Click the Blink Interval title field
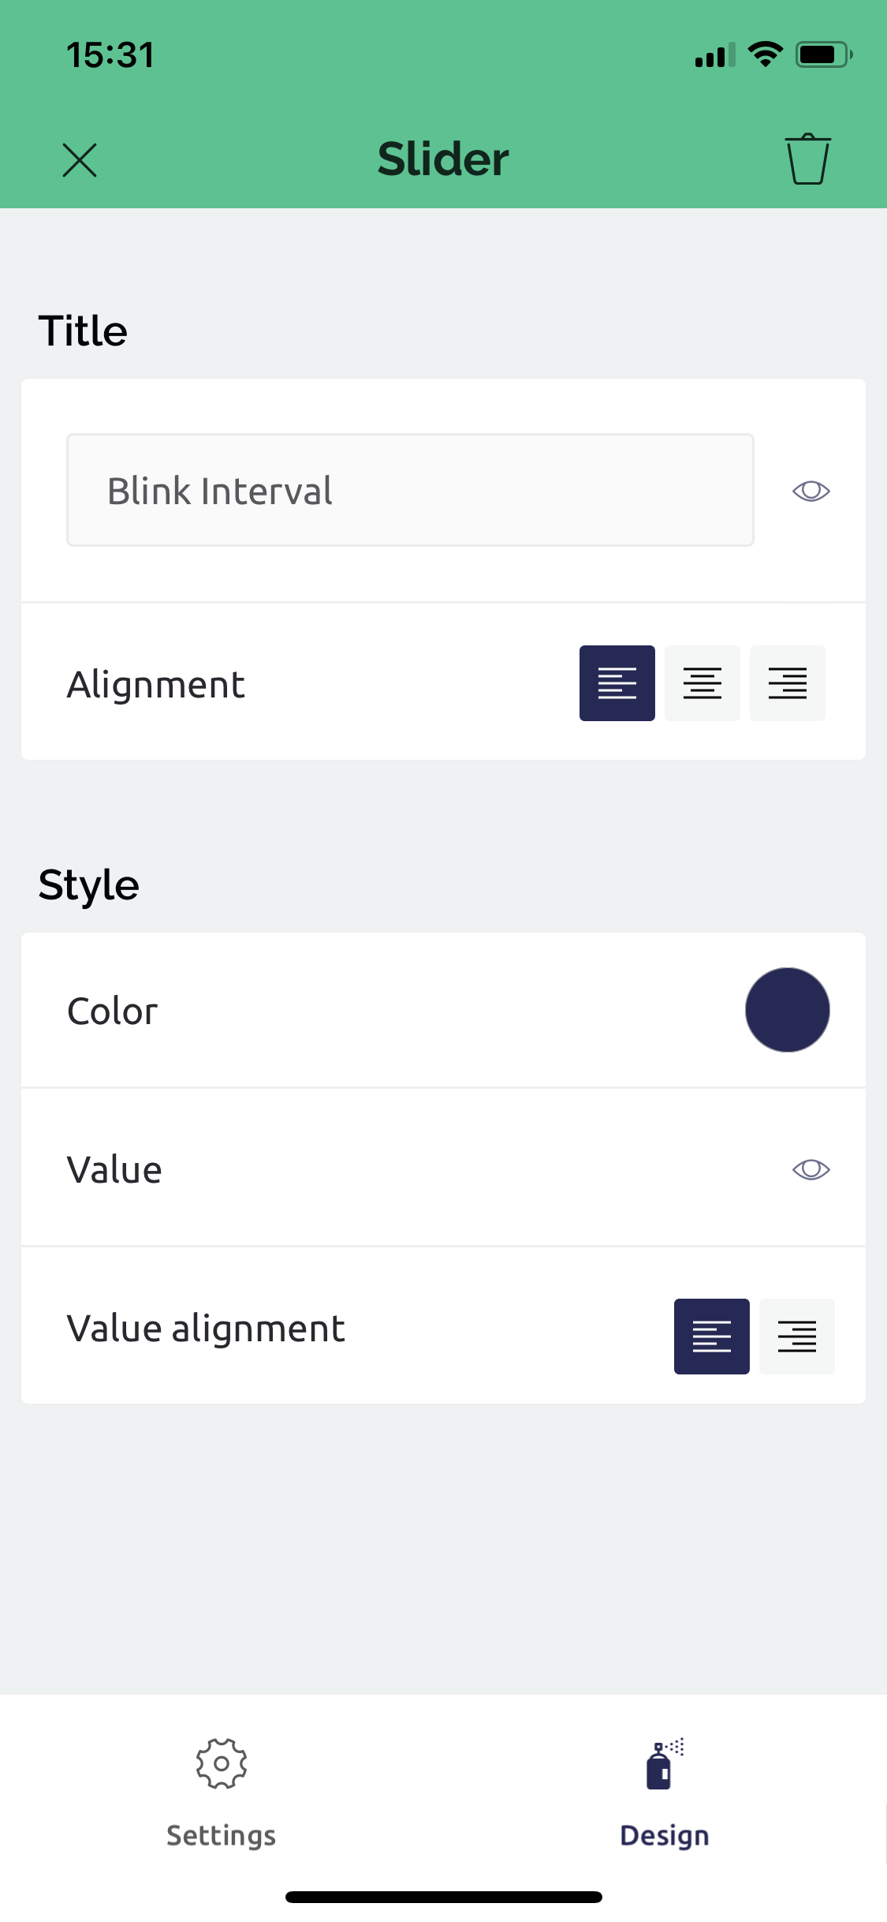Viewport: 887px width, 1922px height. [410, 490]
